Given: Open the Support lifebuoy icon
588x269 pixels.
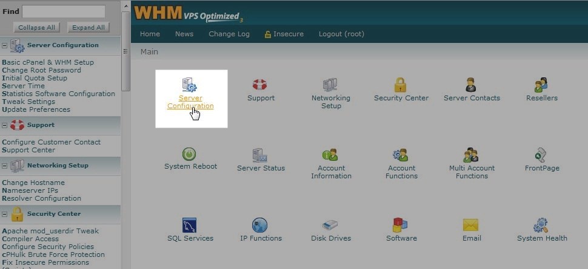Looking at the screenshot, I should point(259,85).
